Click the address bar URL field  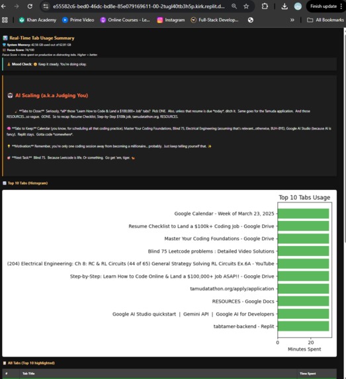coord(138,7)
